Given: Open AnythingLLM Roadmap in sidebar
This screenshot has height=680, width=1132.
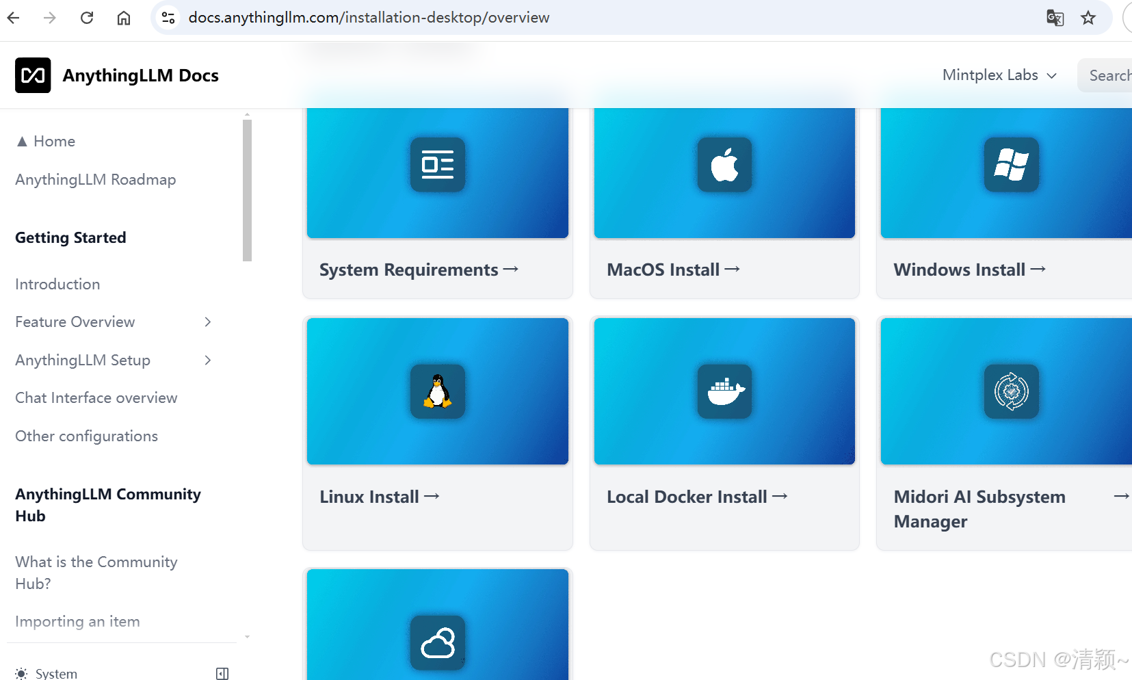Looking at the screenshot, I should tap(96, 180).
